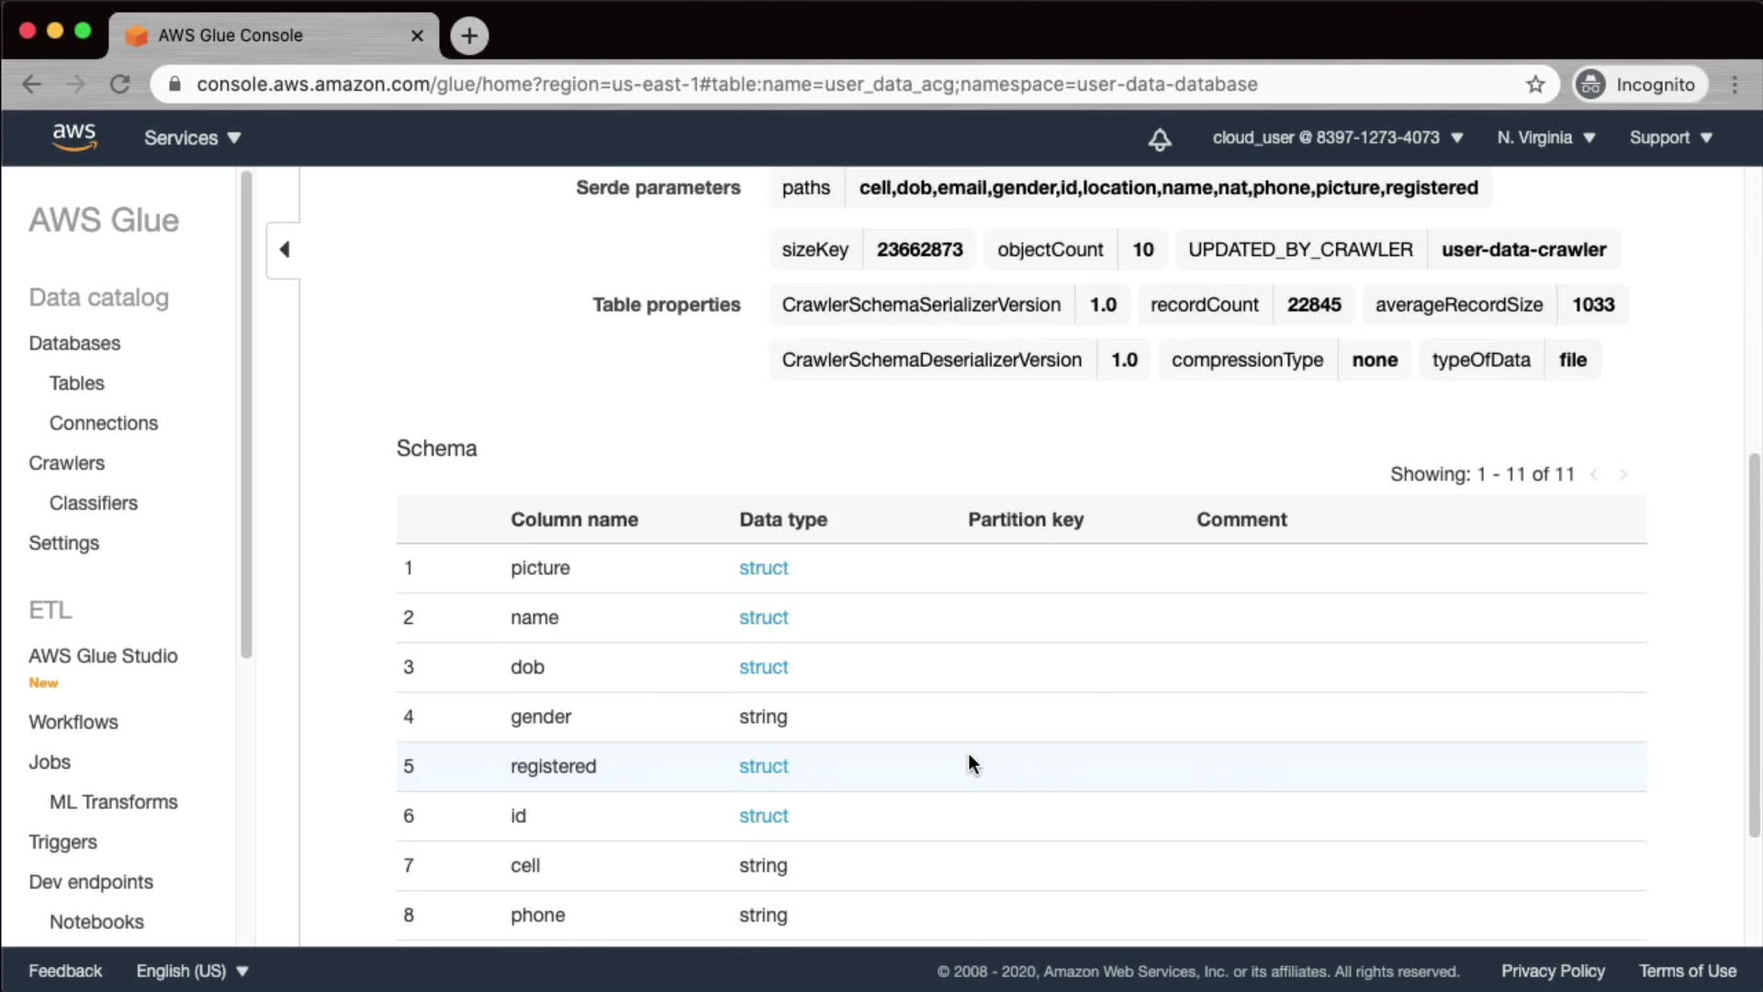Click the Incognito profile icon

point(1591,85)
